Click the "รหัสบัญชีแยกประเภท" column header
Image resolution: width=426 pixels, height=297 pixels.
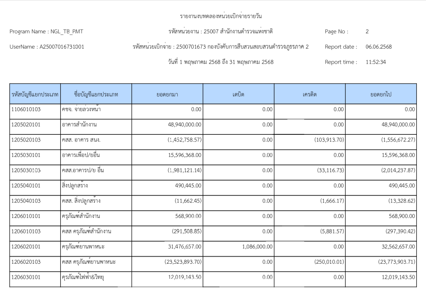[35, 94]
